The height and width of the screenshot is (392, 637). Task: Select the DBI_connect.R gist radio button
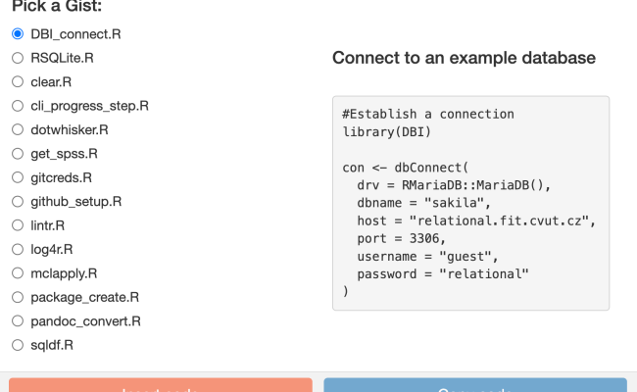tap(18, 33)
